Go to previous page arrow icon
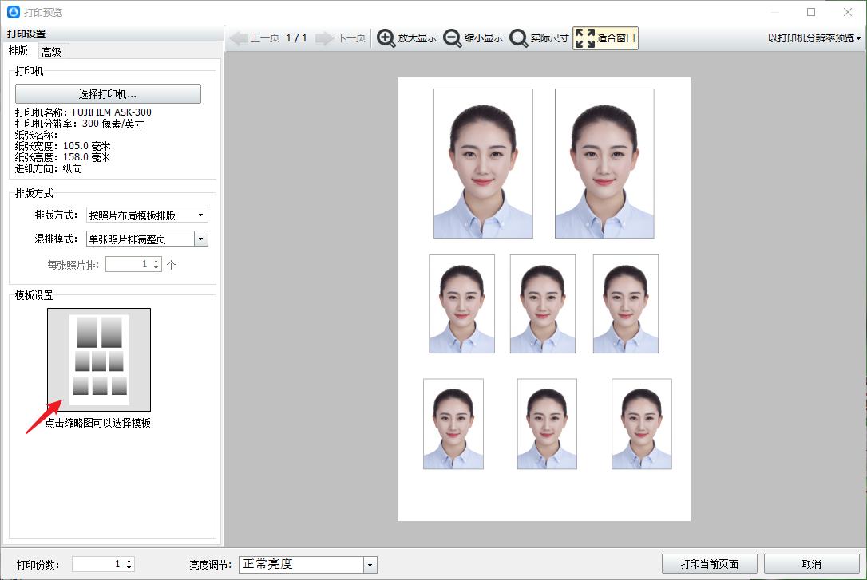Image resolution: width=867 pixels, height=580 pixels. pyautogui.click(x=239, y=38)
